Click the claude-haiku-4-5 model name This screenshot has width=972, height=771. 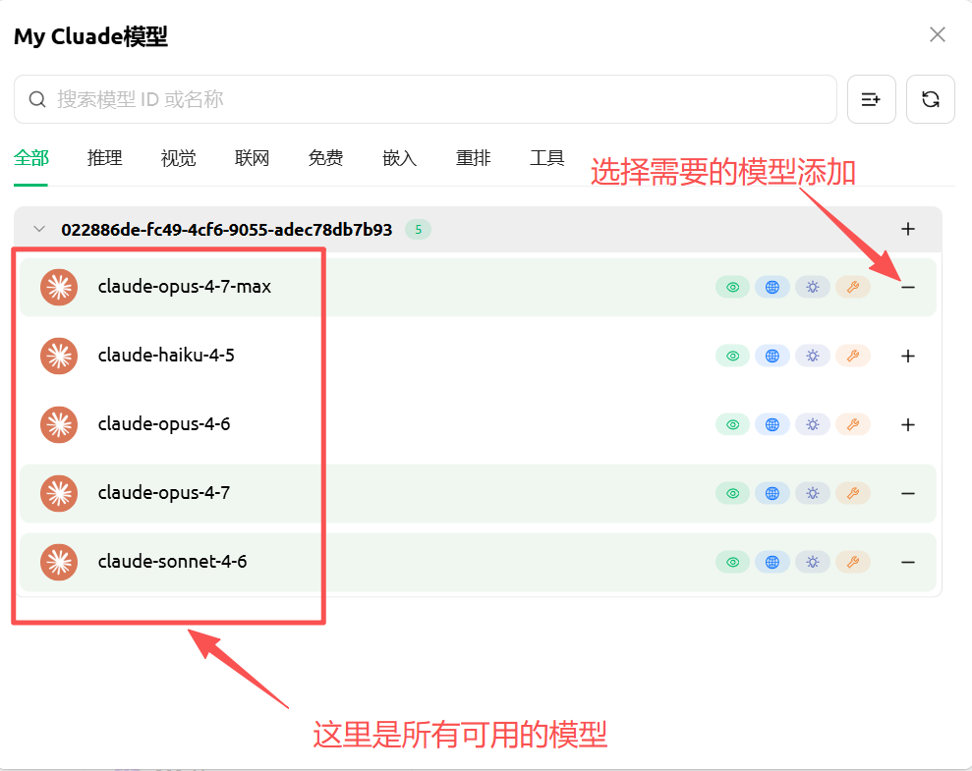[x=166, y=356]
